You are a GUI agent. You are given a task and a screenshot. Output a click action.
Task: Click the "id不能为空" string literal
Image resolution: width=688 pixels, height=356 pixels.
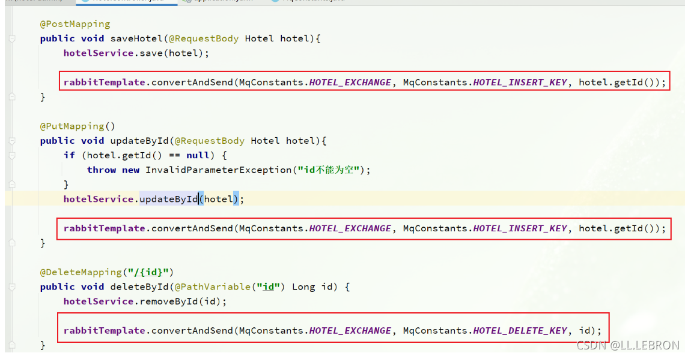pyautogui.click(x=329, y=170)
